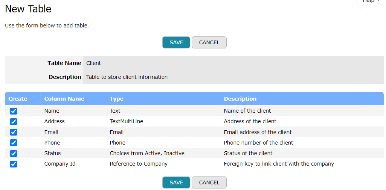Click the Description field with client information text
386x190 pixels.
click(x=233, y=77)
